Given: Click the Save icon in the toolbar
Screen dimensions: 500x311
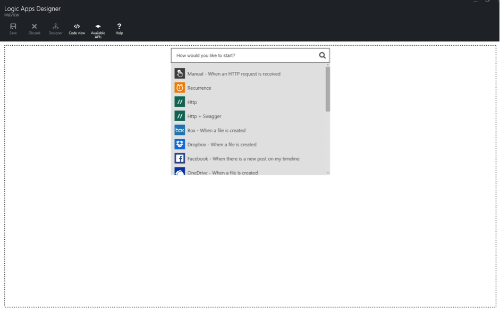Looking at the screenshot, I should tap(12, 29).
